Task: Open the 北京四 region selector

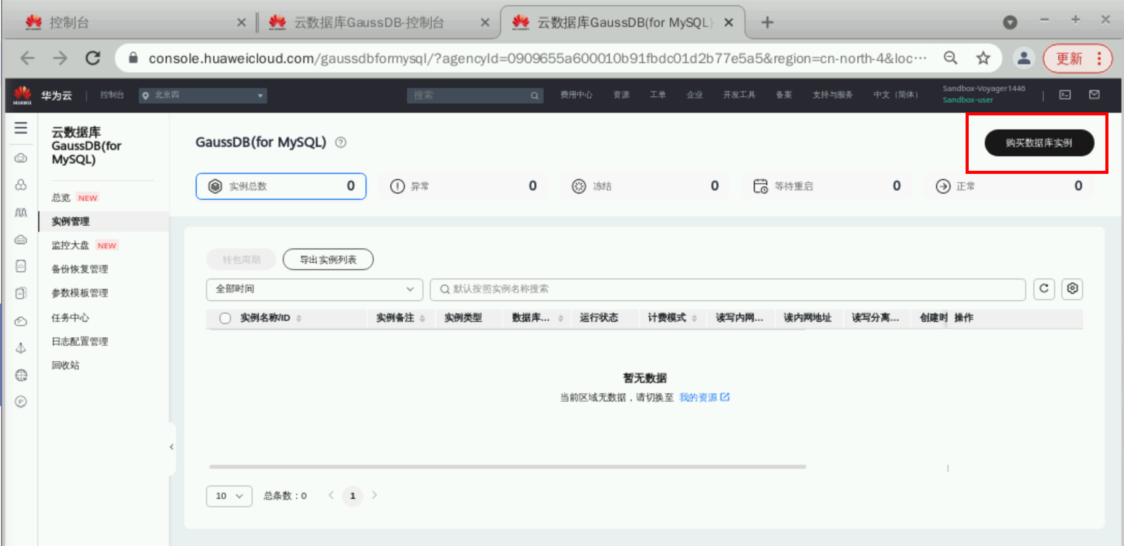Action: click(203, 95)
